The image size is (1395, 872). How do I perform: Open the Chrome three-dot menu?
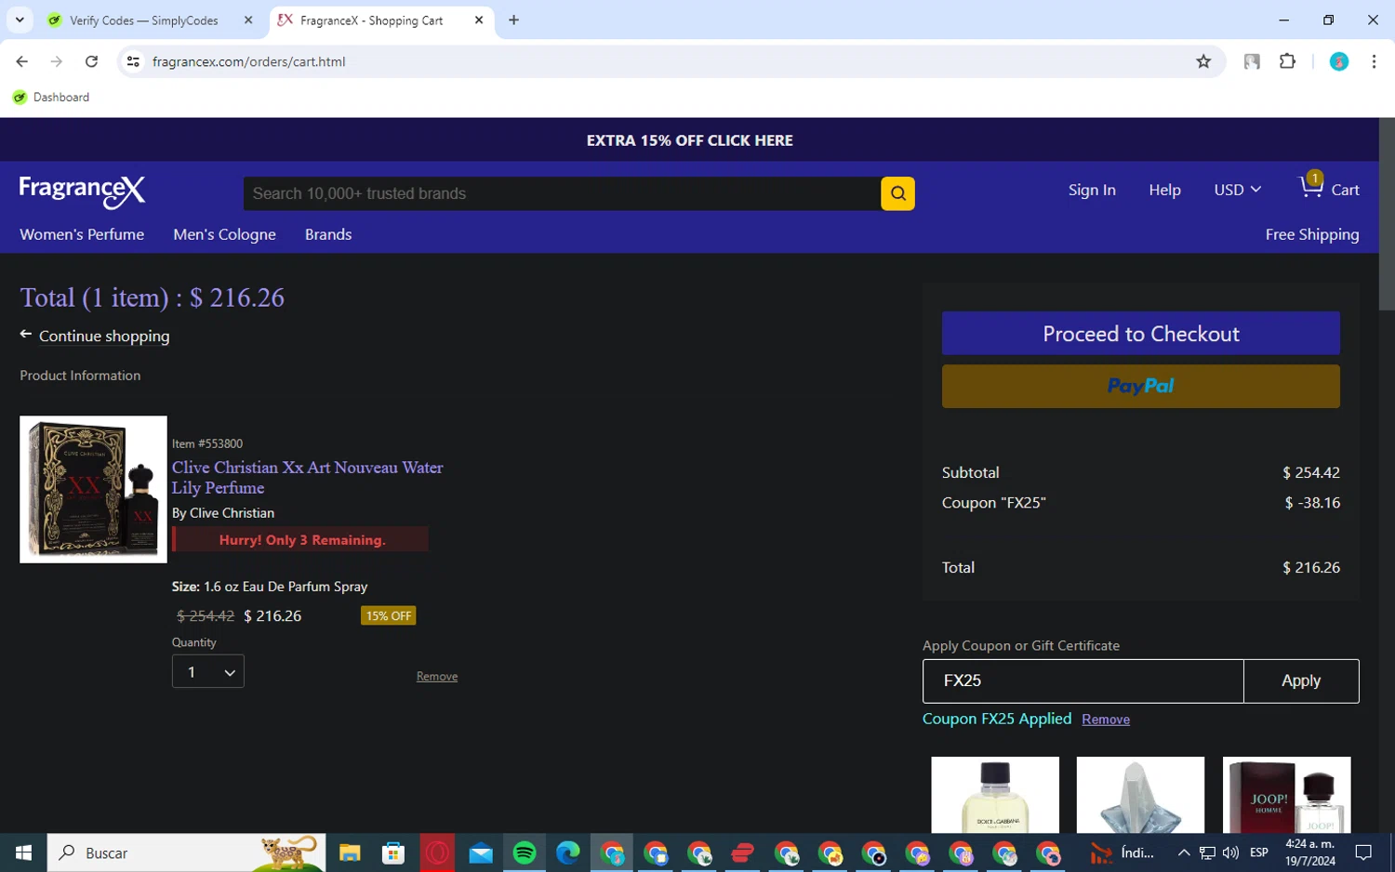1374,61
